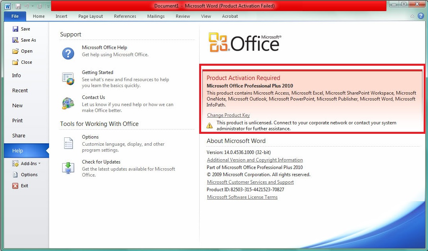Click Product Activation Required heading
428x251 pixels.
pos(243,78)
